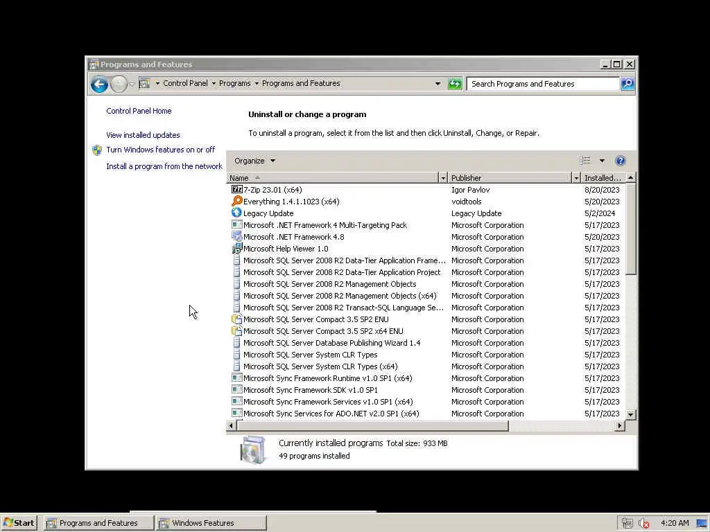Click Turn Windows features on or off

click(x=160, y=150)
